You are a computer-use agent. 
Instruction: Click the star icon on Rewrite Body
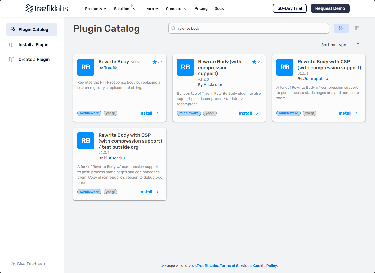155,62
